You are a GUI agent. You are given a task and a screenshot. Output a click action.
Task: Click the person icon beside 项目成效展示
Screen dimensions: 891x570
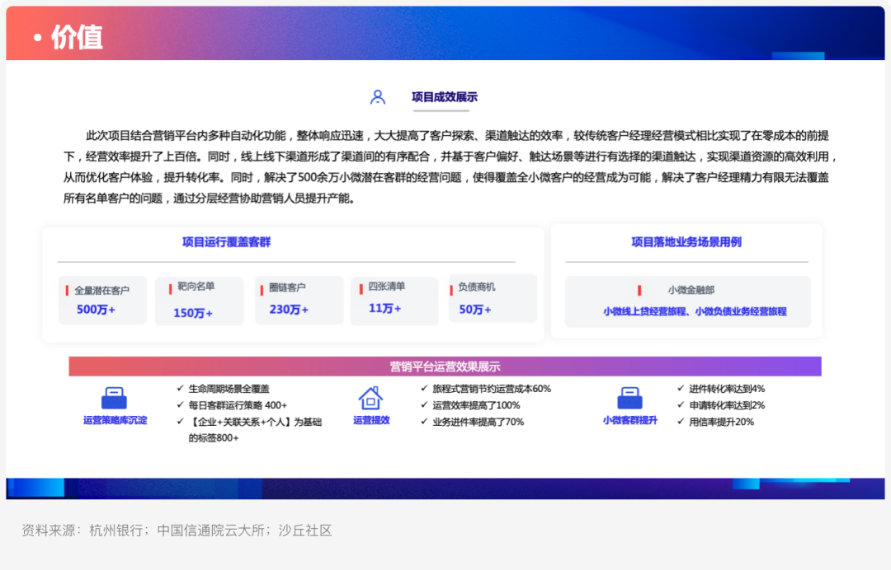coord(377,97)
